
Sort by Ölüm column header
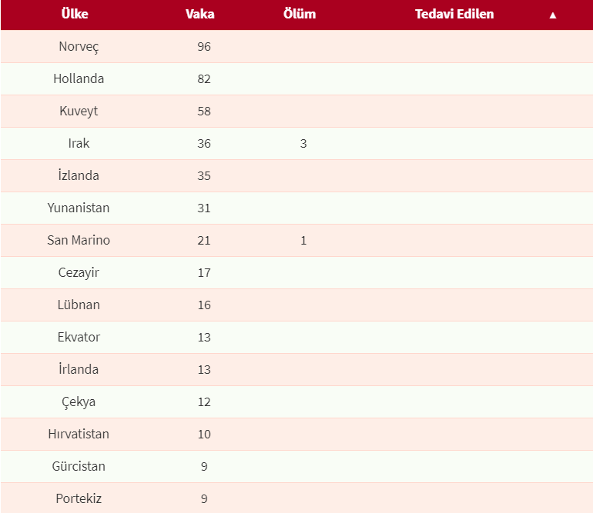coord(300,15)
